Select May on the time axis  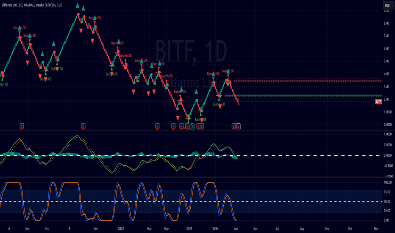[x=166, y=229]
